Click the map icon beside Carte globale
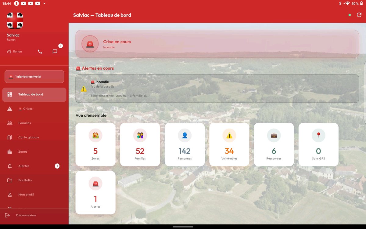366x229 pixels. [10, 137]
